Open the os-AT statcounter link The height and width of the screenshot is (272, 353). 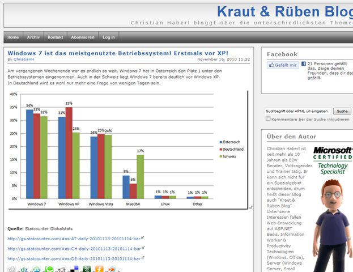click(x=74, y=239)
